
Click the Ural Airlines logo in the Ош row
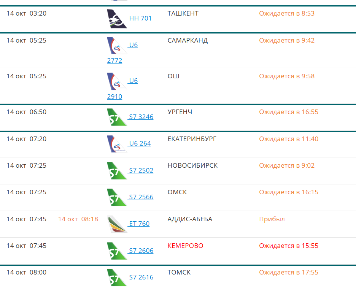coord(117,81)
